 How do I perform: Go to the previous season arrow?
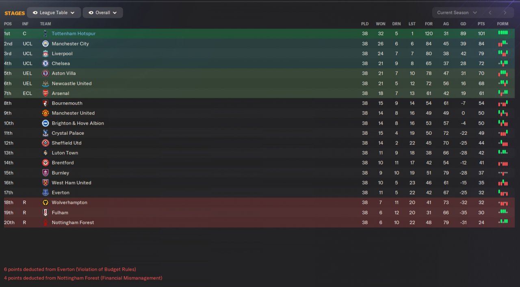click(490, 13)
